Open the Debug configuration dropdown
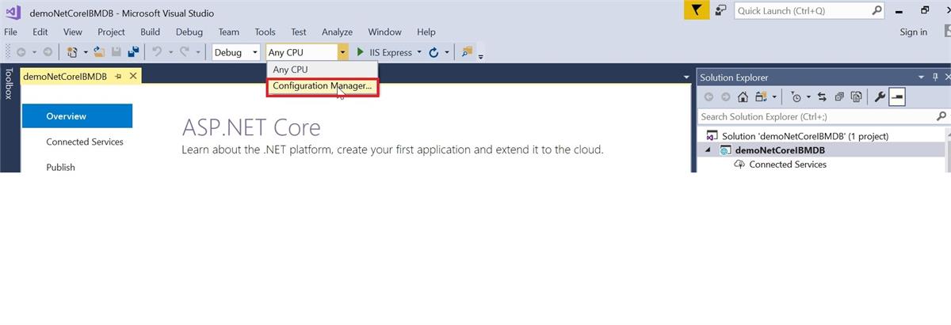 click(x=236, y=52)
